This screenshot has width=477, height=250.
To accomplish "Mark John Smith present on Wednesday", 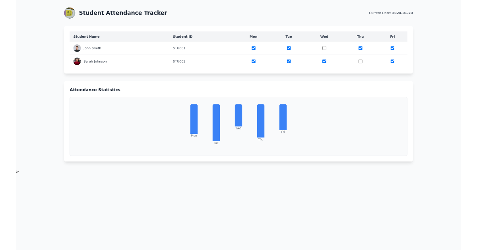I will (x=324, y=48).
